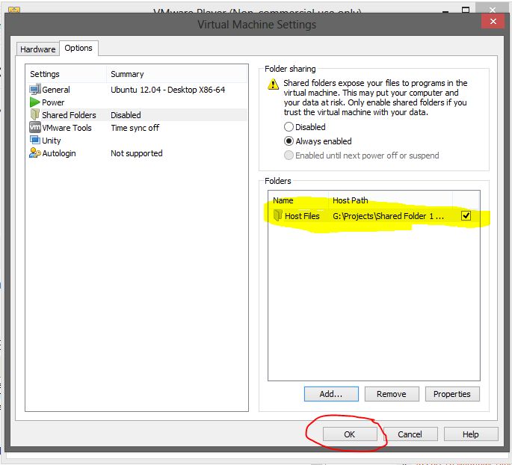The width and height of the screenshot is (512, 465).
Task: Click the Settings column header
Action: point(67,74)
